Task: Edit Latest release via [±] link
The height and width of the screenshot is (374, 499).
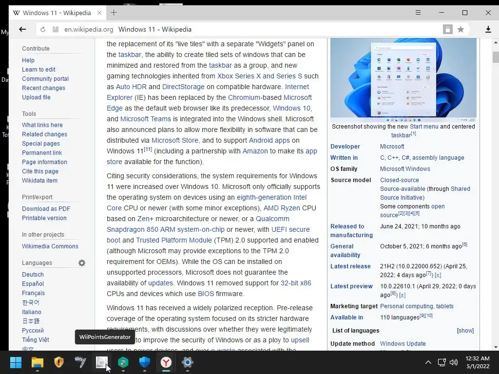Action: 438,275
